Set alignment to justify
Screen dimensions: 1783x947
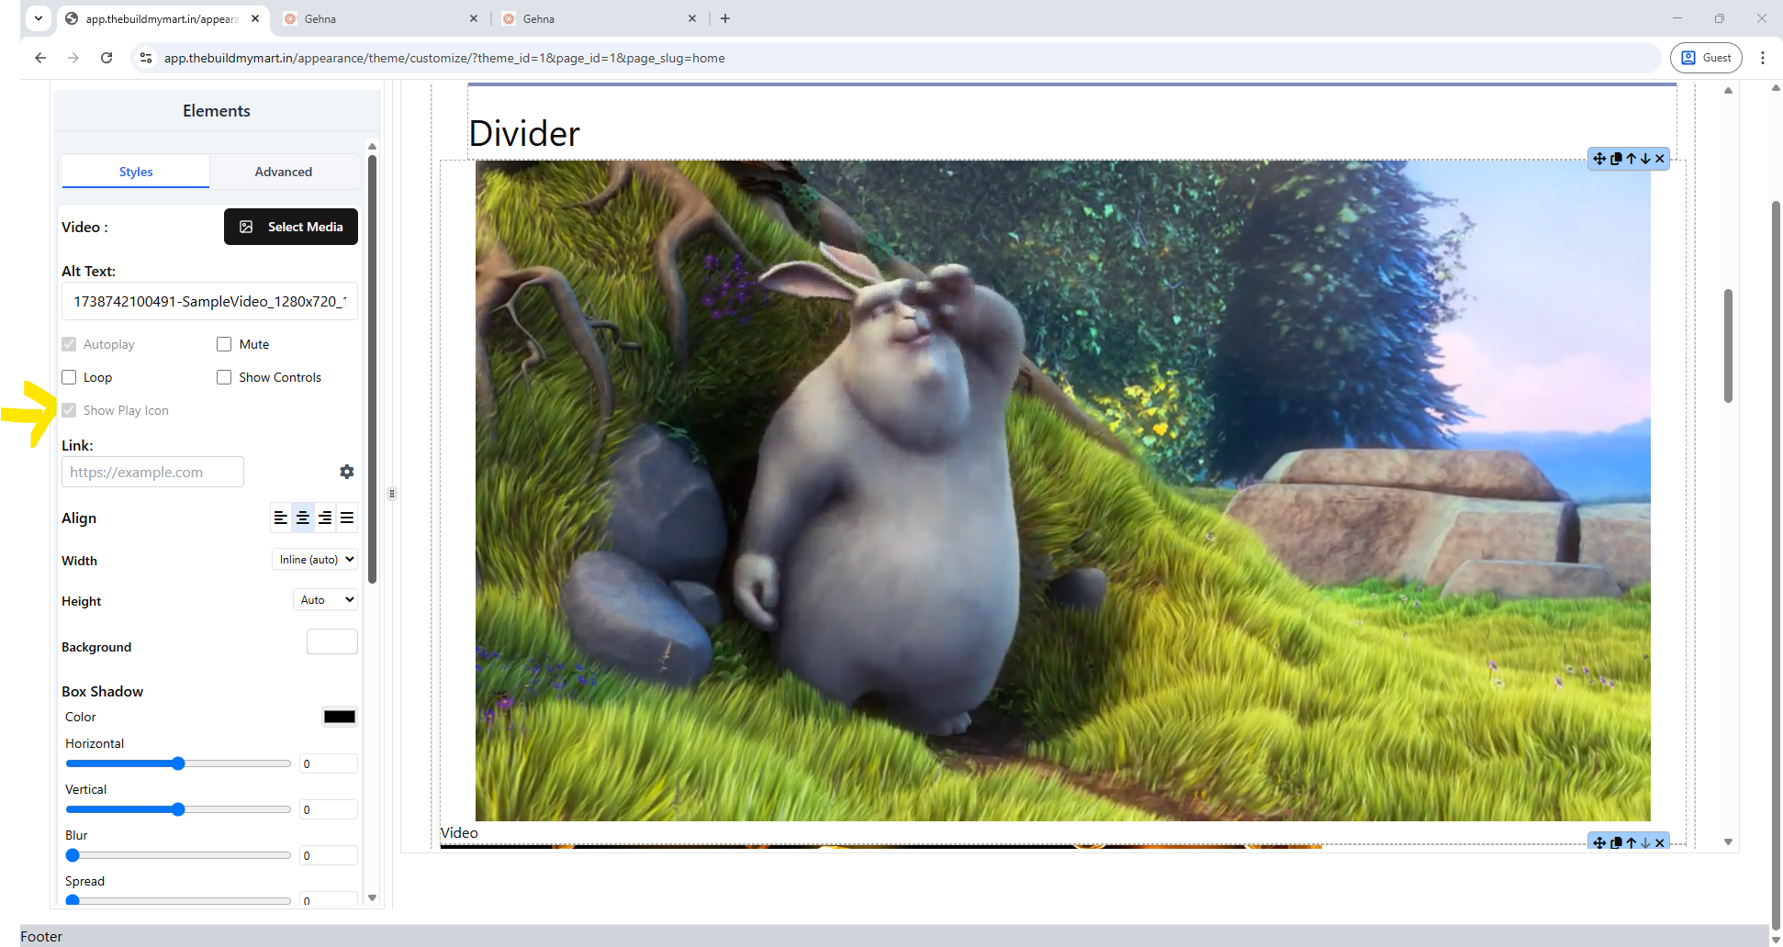coord(347,518)
